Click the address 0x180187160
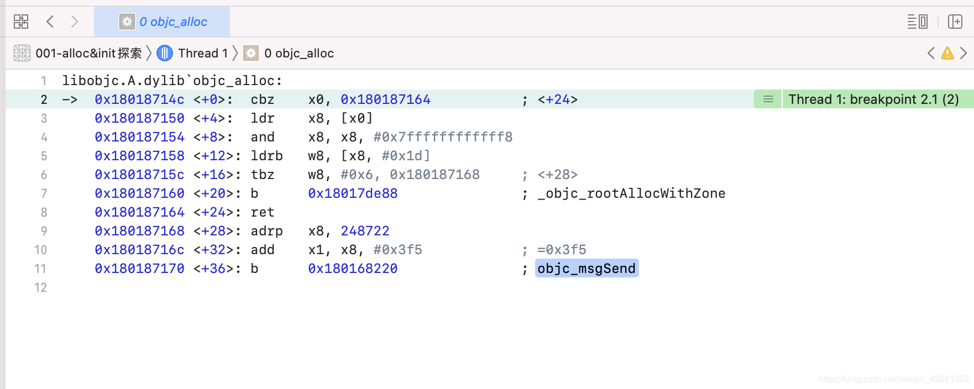Viewport: 974px width, 389px height. tap(139, 193)
